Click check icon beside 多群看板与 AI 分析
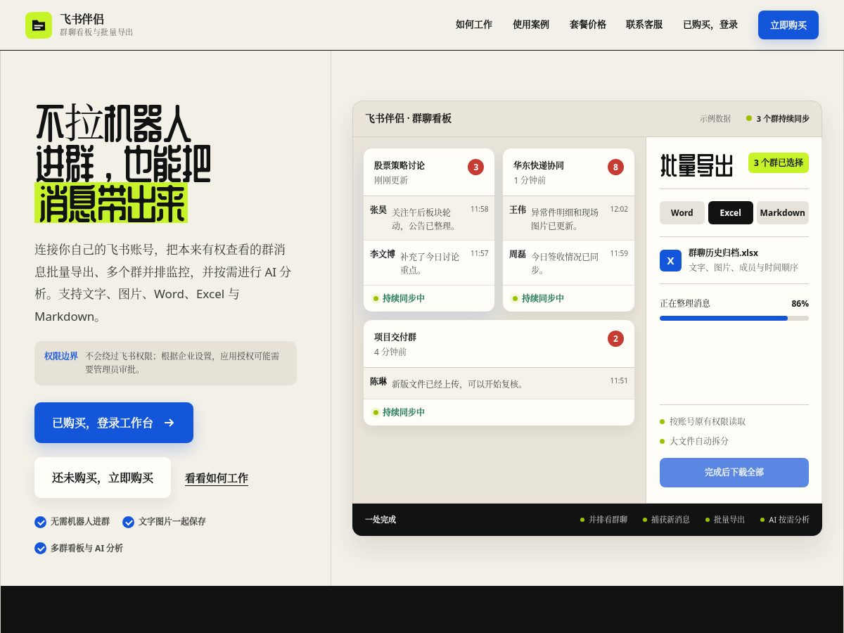Screen dimensions: 844x633 (x=41, y=548)
